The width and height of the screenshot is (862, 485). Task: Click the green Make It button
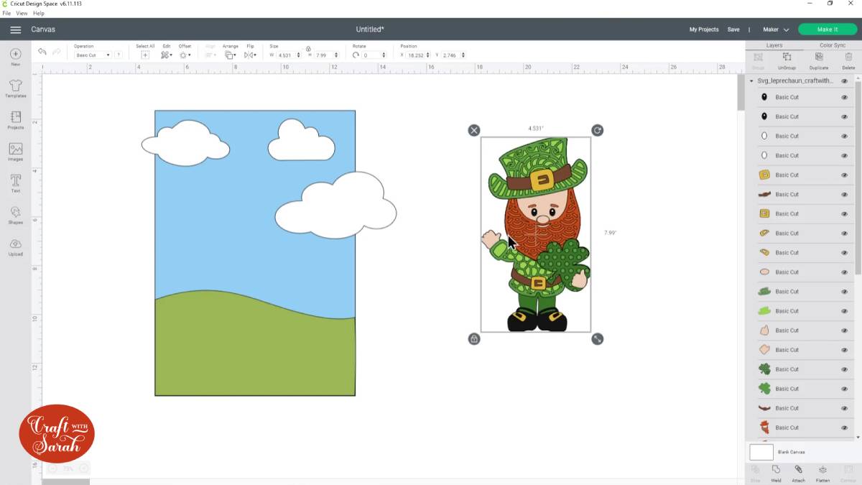[827, 29]
